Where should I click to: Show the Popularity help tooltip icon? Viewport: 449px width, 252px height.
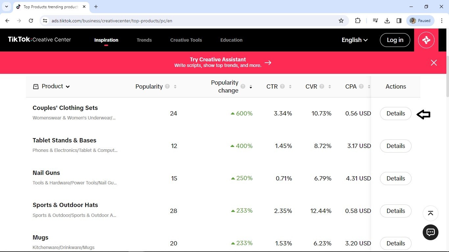(167, 86)
